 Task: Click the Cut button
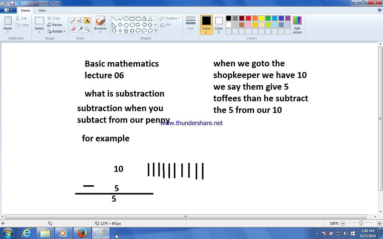coord(21,18)
